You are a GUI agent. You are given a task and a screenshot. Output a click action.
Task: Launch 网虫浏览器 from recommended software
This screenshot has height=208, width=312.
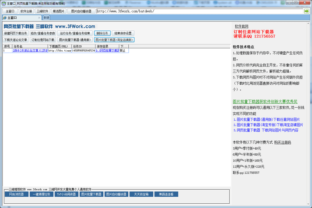(x=16, y=194)
